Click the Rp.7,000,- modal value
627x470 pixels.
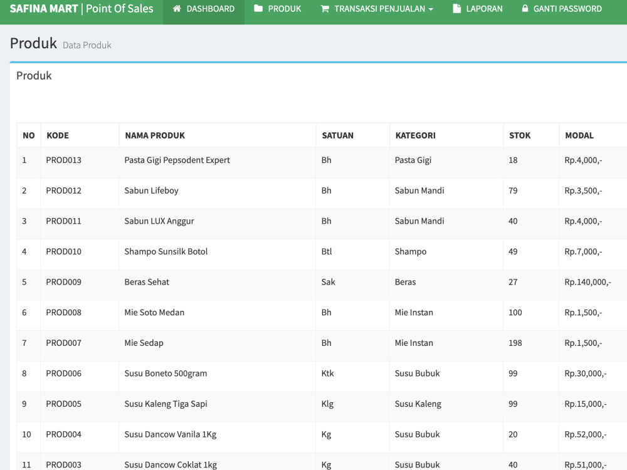(x=583, y=251)
